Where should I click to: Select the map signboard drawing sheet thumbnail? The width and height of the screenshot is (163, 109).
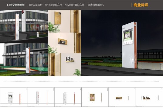[14, 97]
